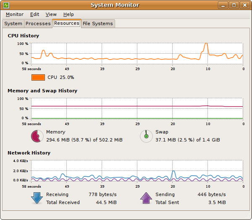Click the Memory pie color picker
This screenshot has width=252, height=220.
(x=37, y=136)
